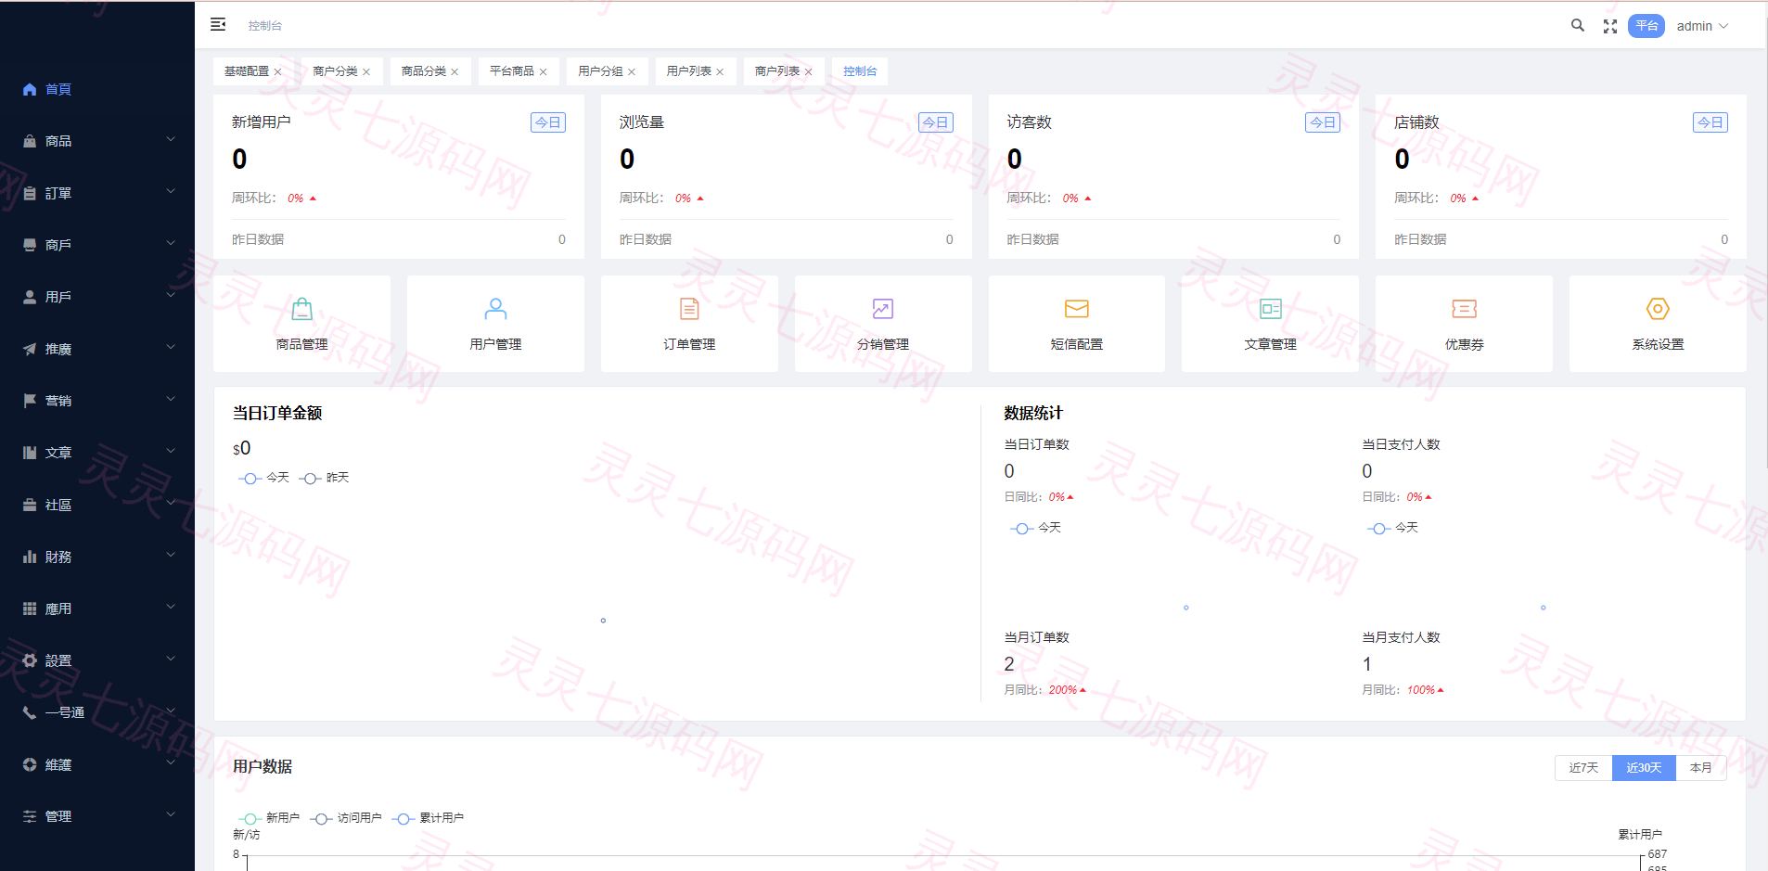Toggle 累计用户 series in 用户数据 legend

tap(428, 818)
